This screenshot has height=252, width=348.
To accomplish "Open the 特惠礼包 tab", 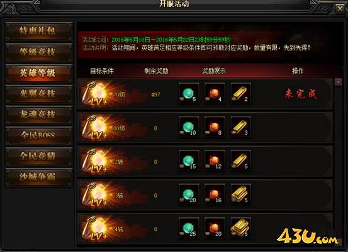I will click(x=38, y=31).
